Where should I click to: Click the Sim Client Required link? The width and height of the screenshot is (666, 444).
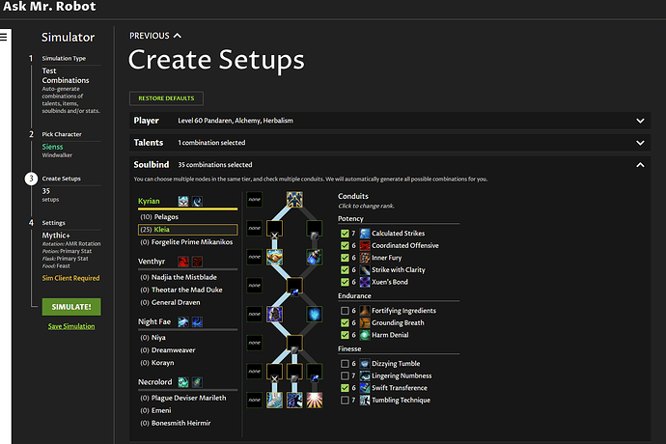click(x=70, y=278)
